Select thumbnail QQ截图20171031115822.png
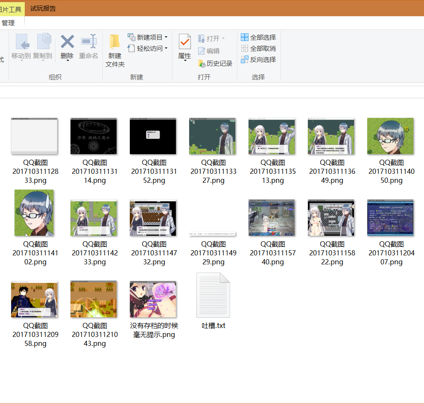The height and width of the screenshot is (404, 424). point(331,218)
